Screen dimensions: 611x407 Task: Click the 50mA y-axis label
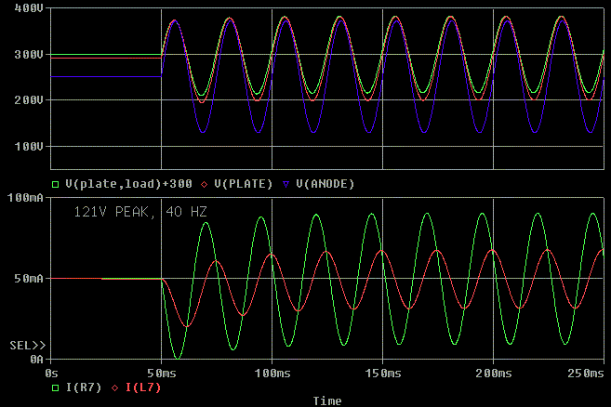click(28, 278)
